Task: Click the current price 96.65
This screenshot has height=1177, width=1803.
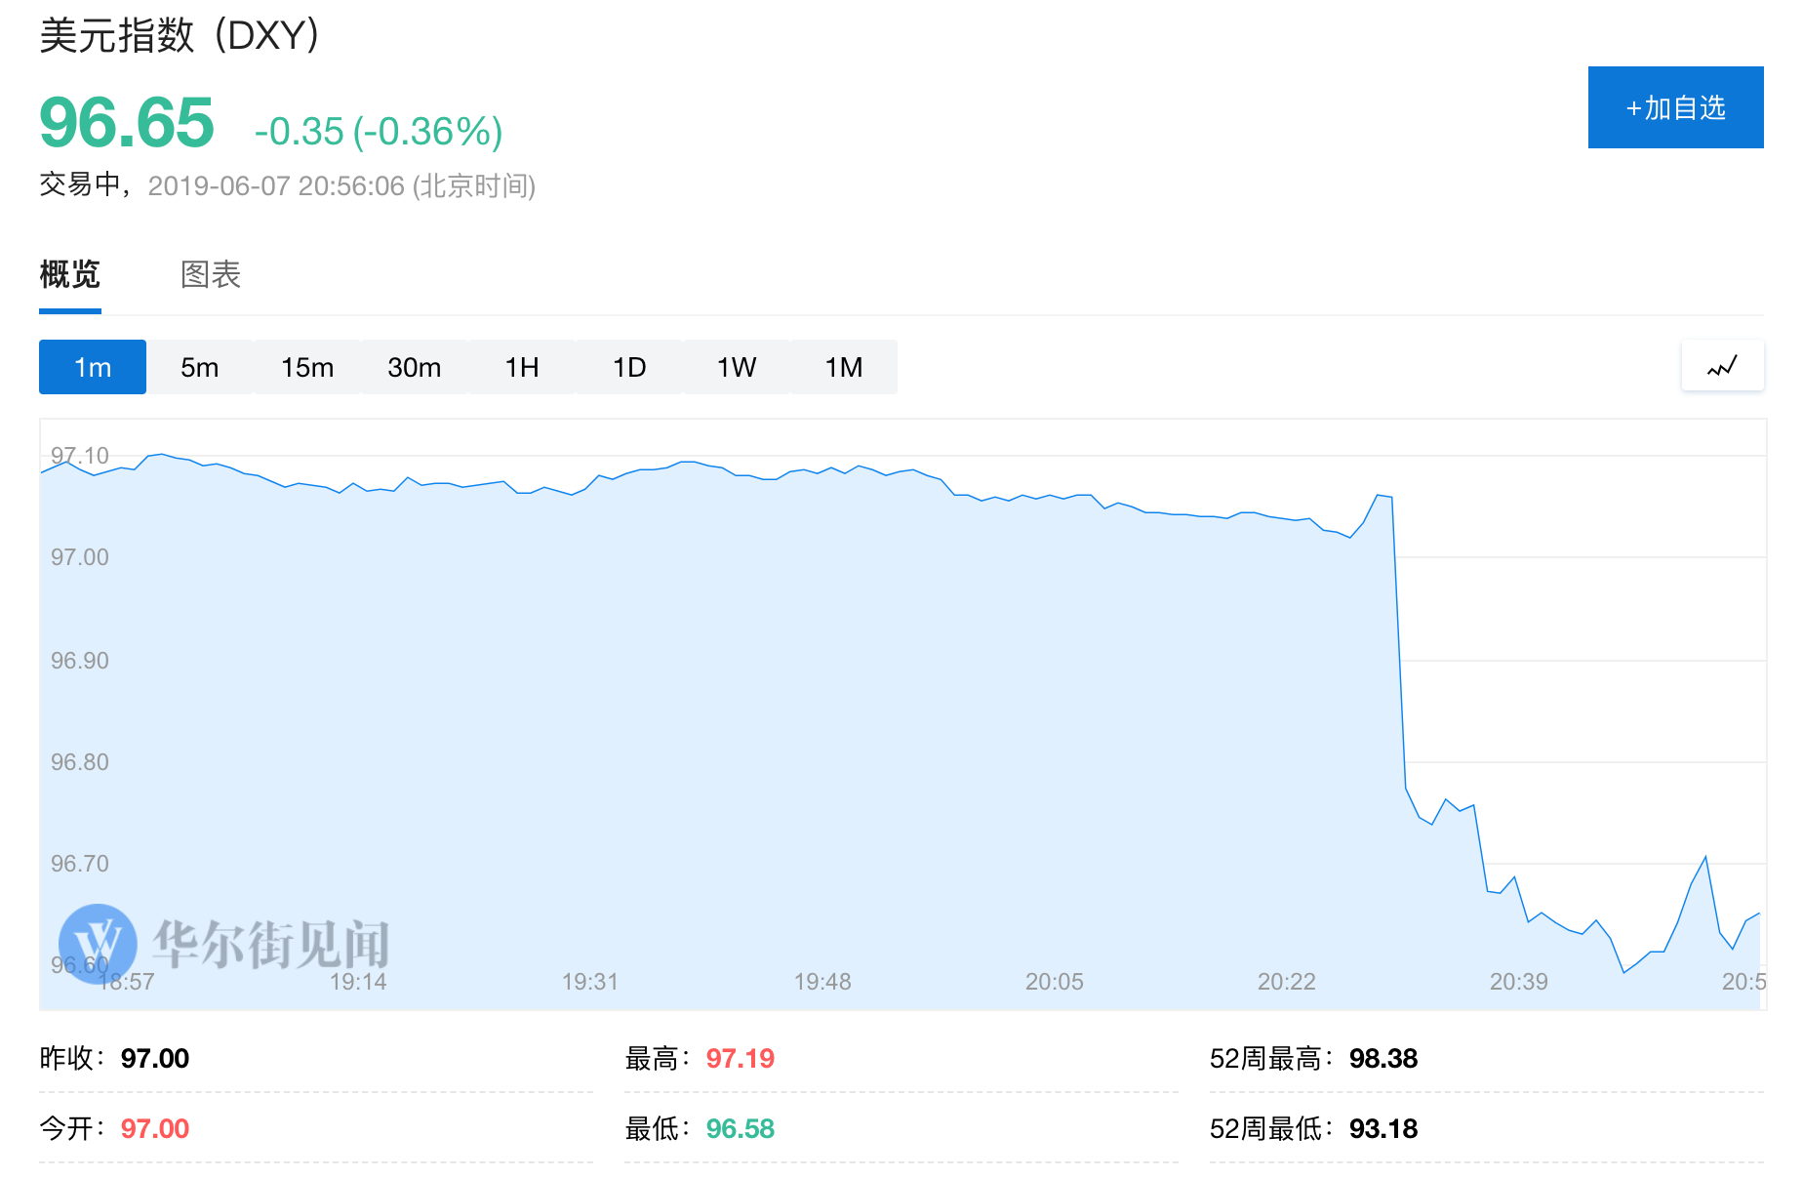Action: coord(127,123)
